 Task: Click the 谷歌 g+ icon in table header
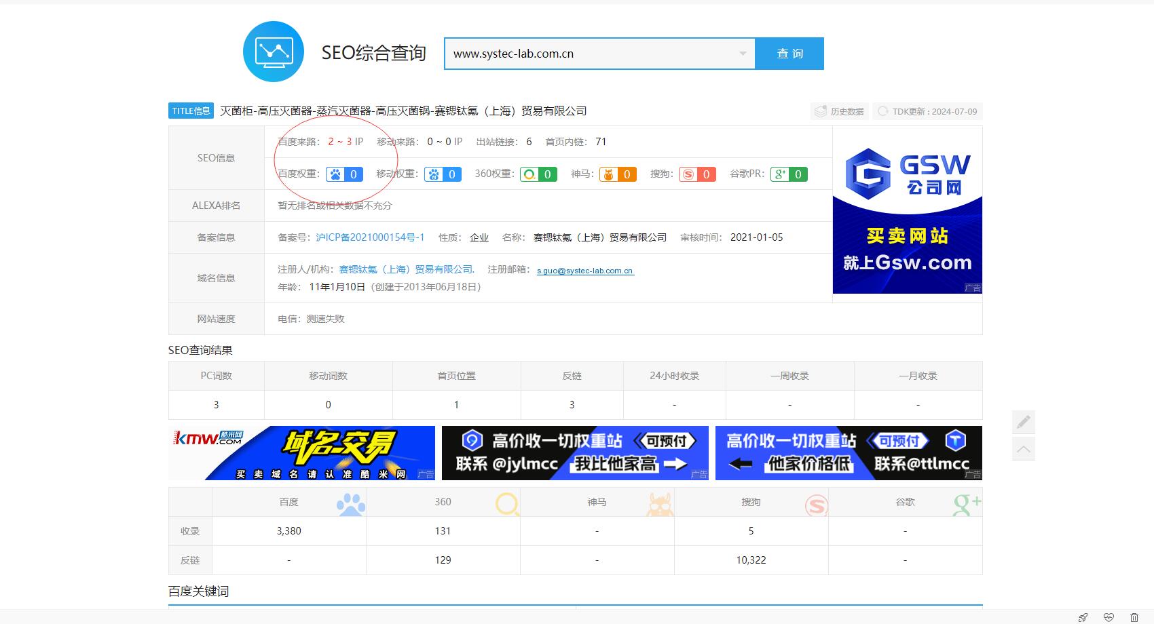pos(967,505)
